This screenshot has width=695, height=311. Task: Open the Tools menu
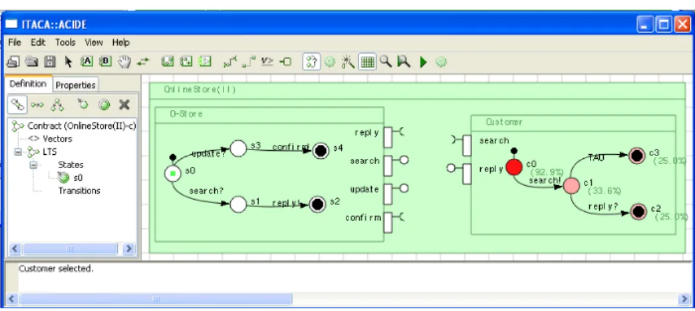(x=65, y=42)
